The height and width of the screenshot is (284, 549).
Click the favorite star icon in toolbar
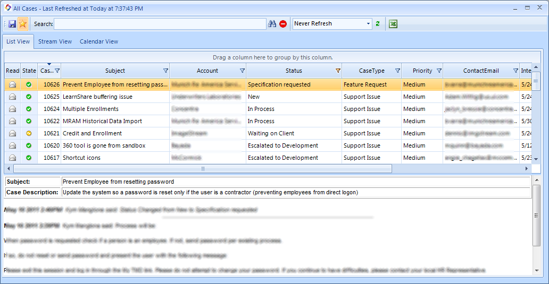(23, 24)
